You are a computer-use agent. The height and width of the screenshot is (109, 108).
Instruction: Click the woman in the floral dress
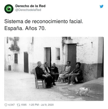(65, 72)
